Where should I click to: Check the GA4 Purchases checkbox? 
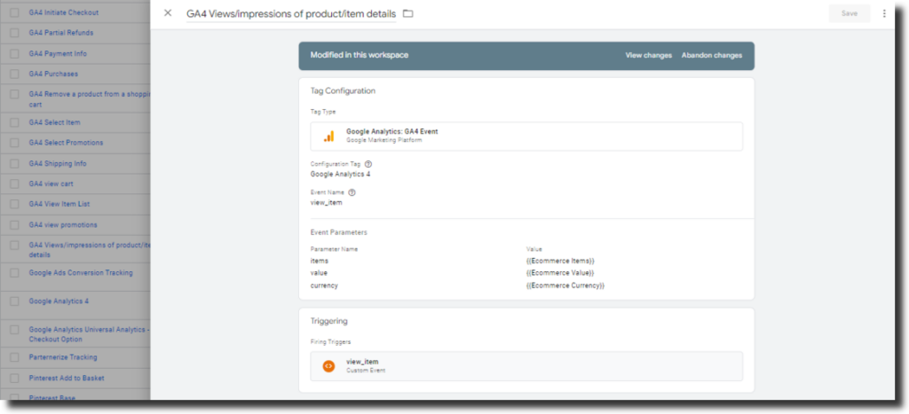14,74
